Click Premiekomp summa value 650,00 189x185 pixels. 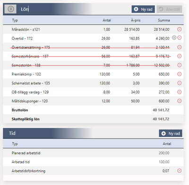click(x=164, y=74)
